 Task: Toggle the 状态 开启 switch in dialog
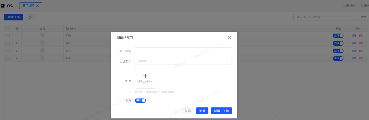click(140, 101)
